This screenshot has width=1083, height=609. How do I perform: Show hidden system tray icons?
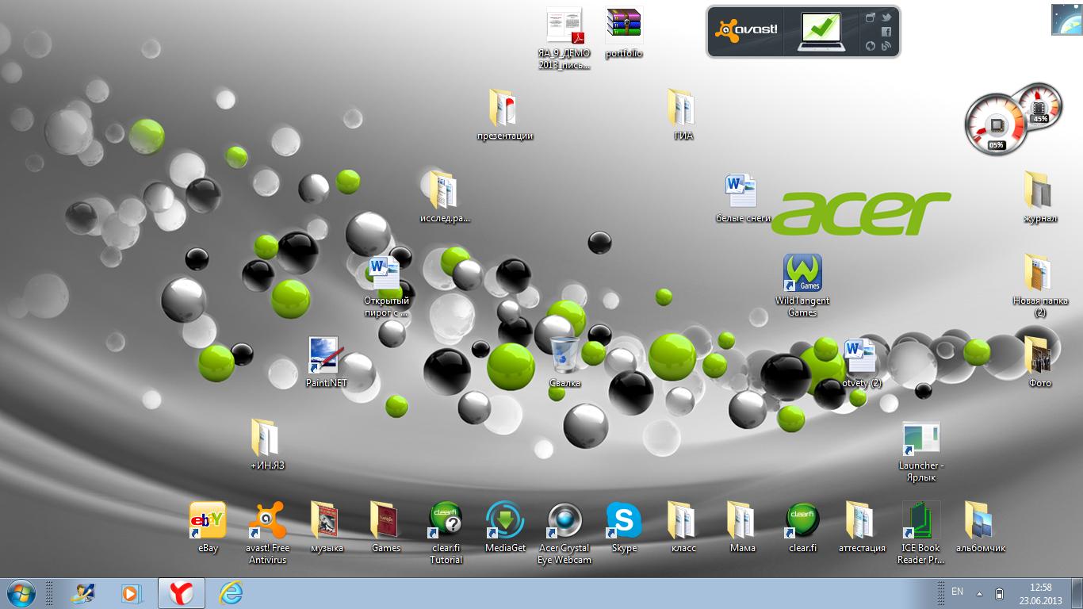tap(980, 594)
